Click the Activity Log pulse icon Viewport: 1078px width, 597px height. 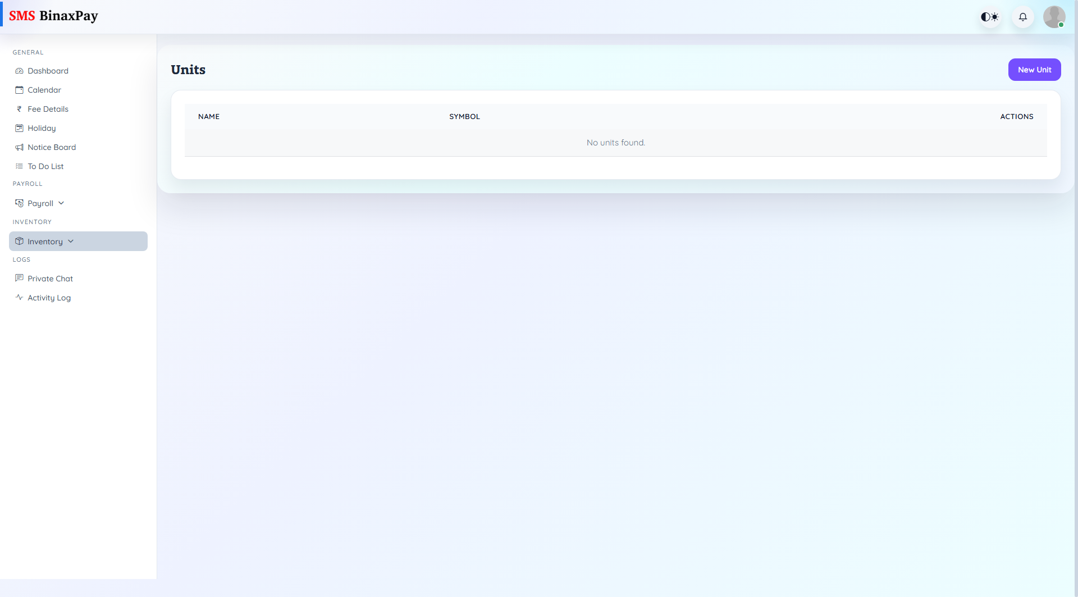coord(19,298)
